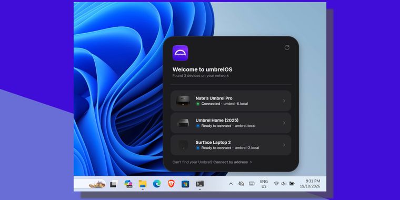Open Wi-Fi network tray icon

click(x=276, y=183)
